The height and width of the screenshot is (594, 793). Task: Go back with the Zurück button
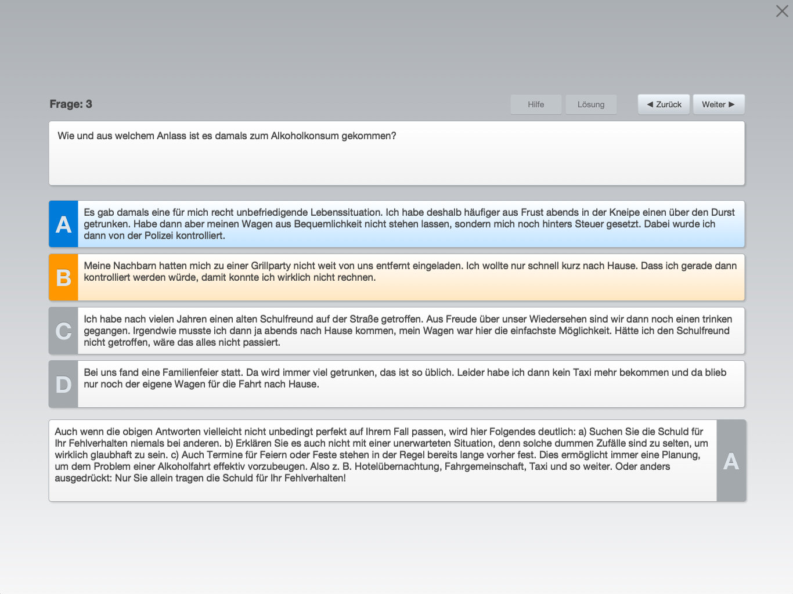point(664,104)
